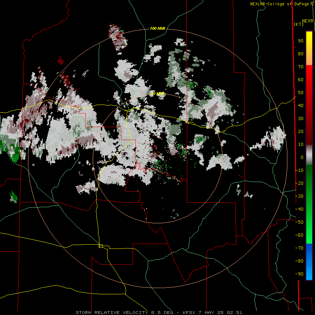Click the -90 value on velocity scale
Viewport: 315px width, 315px height.
coord(299,274)
